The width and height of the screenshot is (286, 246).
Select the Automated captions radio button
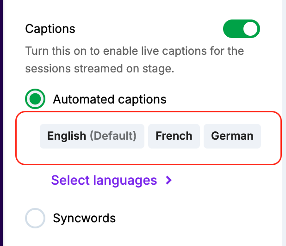tap(35, 99)
